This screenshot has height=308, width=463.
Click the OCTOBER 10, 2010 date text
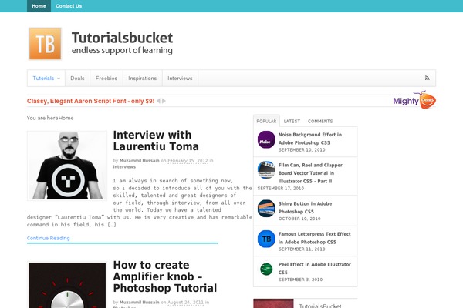click(299, 219)
